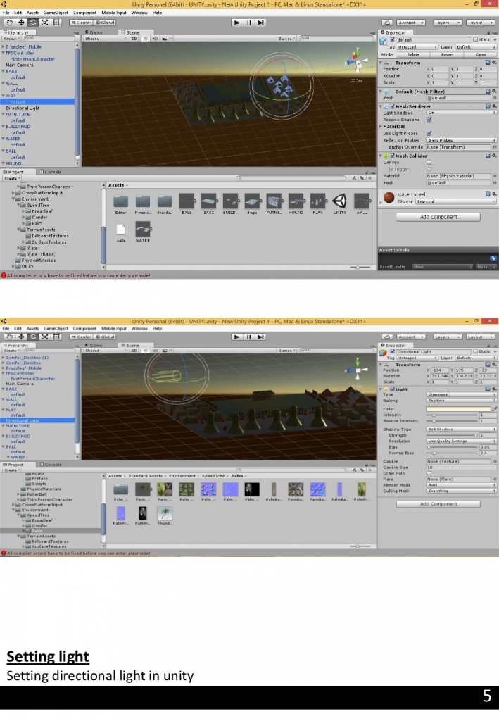Open Shadow Type dropdown showing Soft Shadows
The image size is (499, 721).
click(461, 429)
